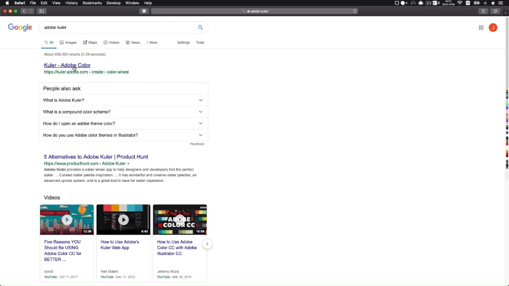509x286 pixels.
Task: Open the Product Hunt result URL dropdown arrow
Action: [128, 164]
